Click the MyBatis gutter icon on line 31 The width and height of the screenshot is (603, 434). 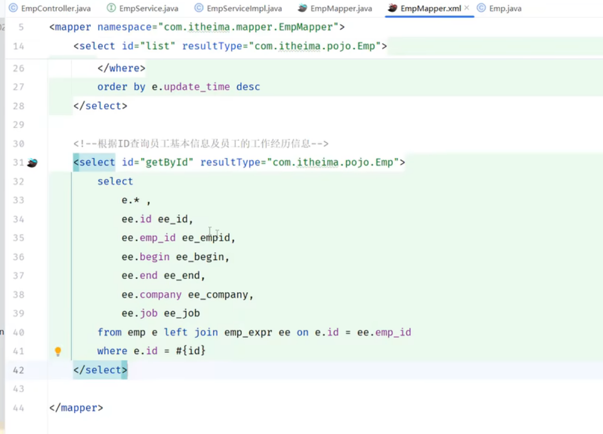click(x=32, y=163)
